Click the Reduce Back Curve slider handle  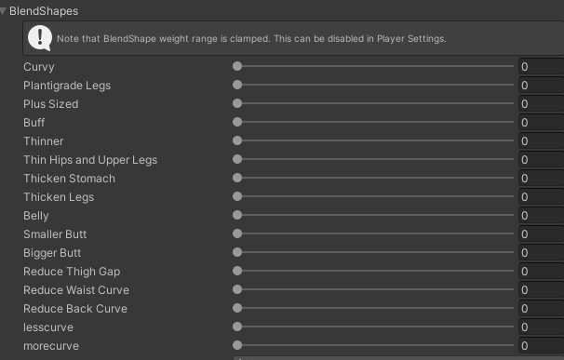click(x=237, y=308)
